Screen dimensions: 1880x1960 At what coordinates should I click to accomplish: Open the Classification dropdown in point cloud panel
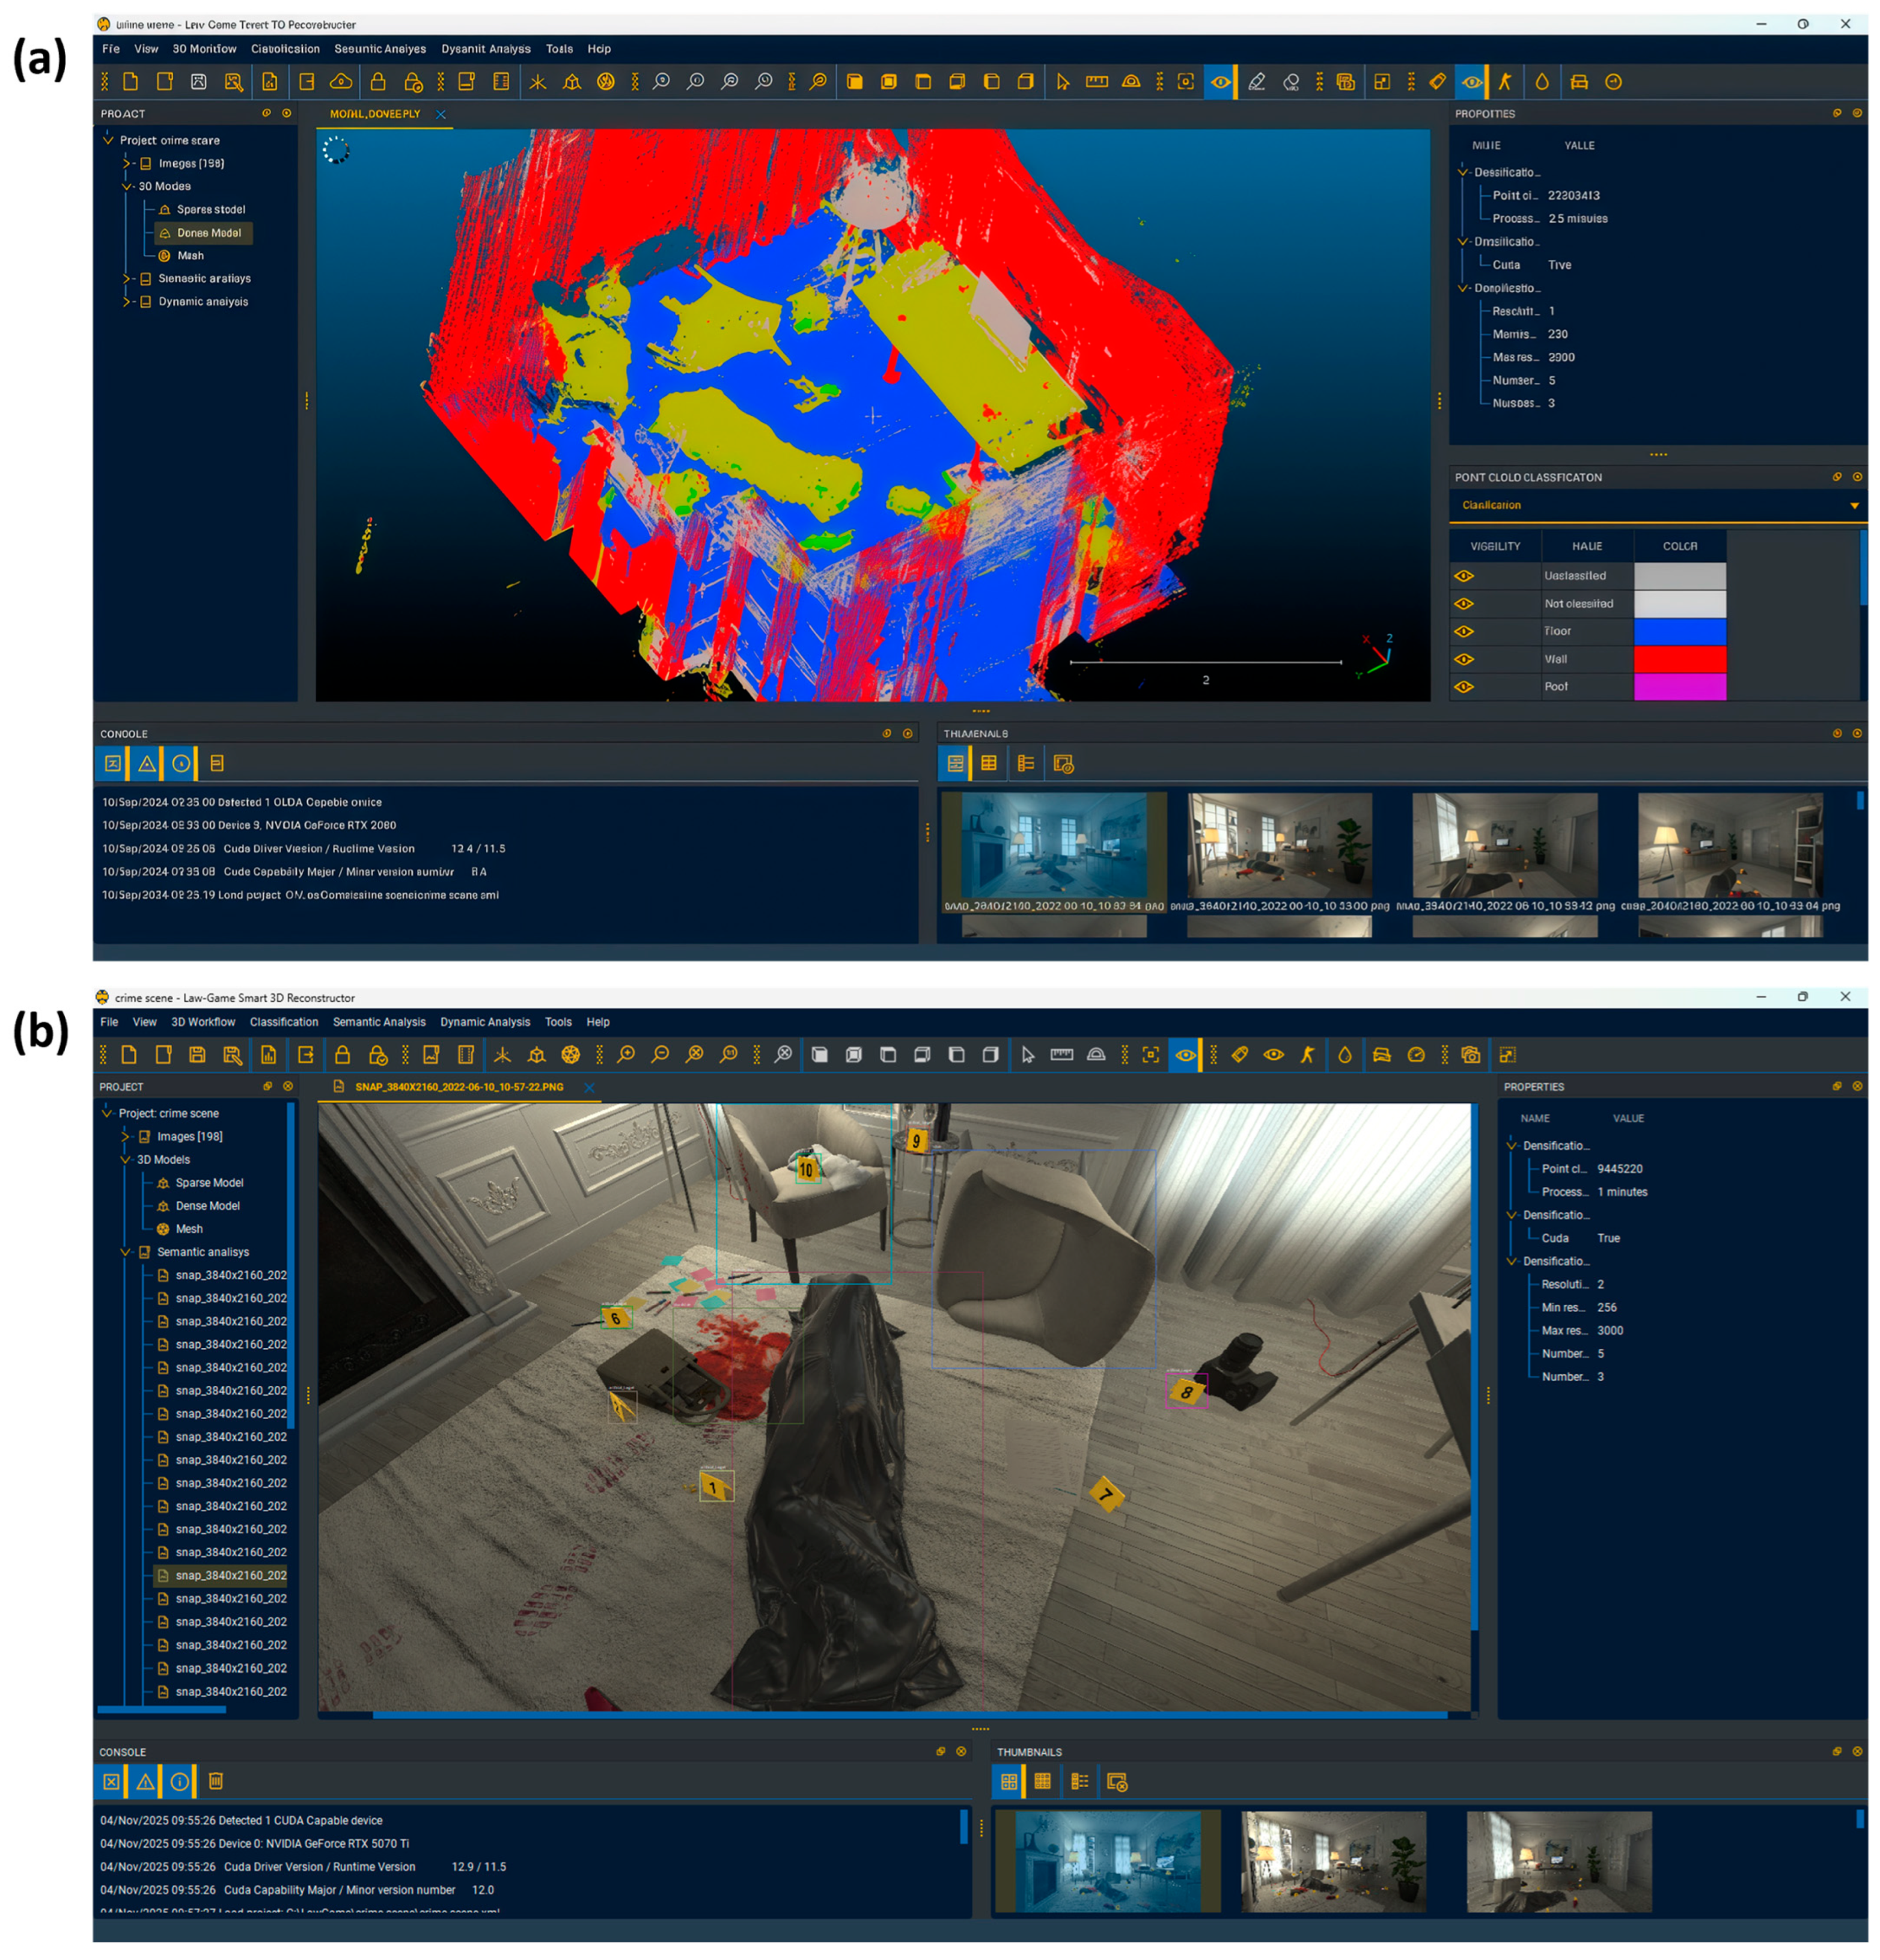(x=1853, y=505)
